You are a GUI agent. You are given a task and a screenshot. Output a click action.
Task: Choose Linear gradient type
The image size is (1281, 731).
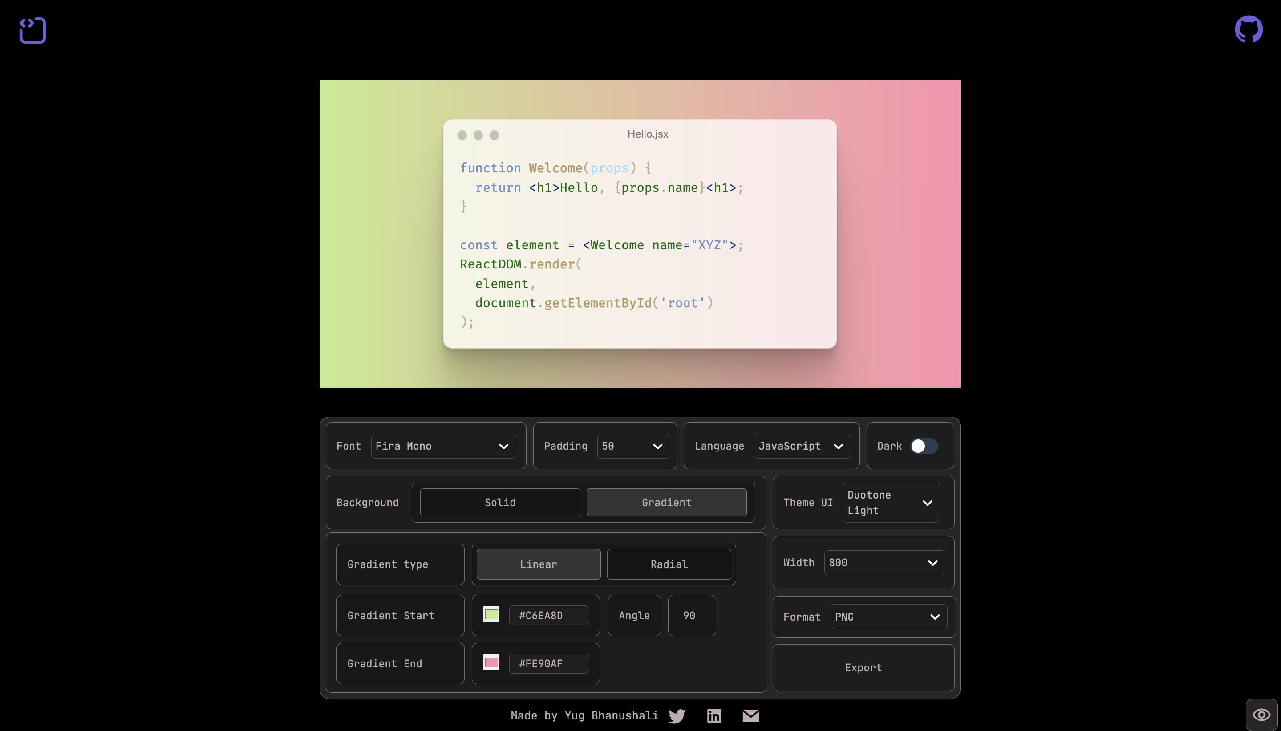tap(539, 564)
